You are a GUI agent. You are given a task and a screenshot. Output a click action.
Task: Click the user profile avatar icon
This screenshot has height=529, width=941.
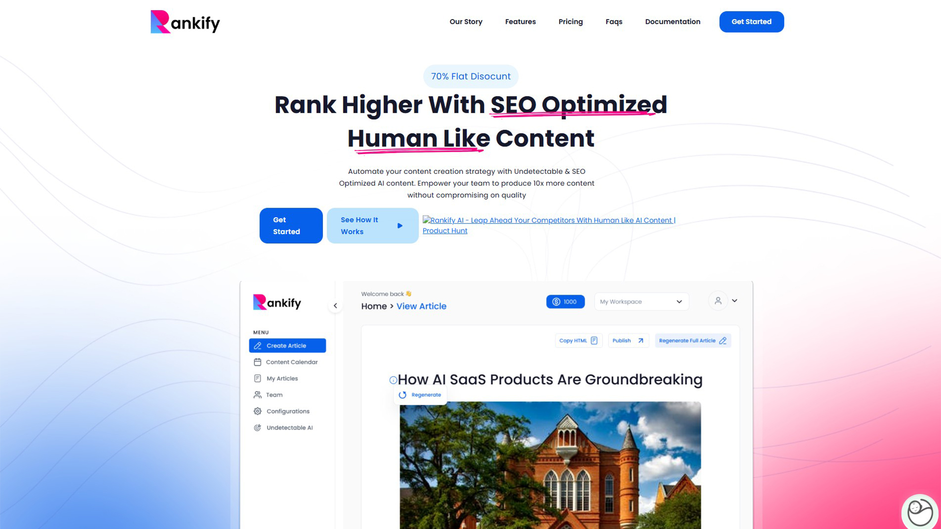pyautogui.click(x=718, y=301)
